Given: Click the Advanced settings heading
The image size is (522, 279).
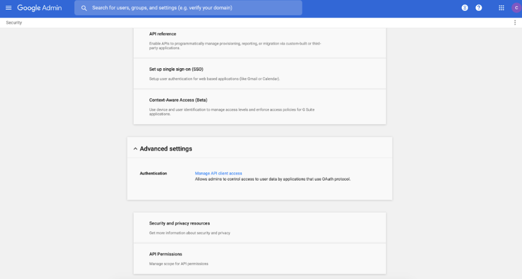Looking at the screenshot, I should click(166, 149).
